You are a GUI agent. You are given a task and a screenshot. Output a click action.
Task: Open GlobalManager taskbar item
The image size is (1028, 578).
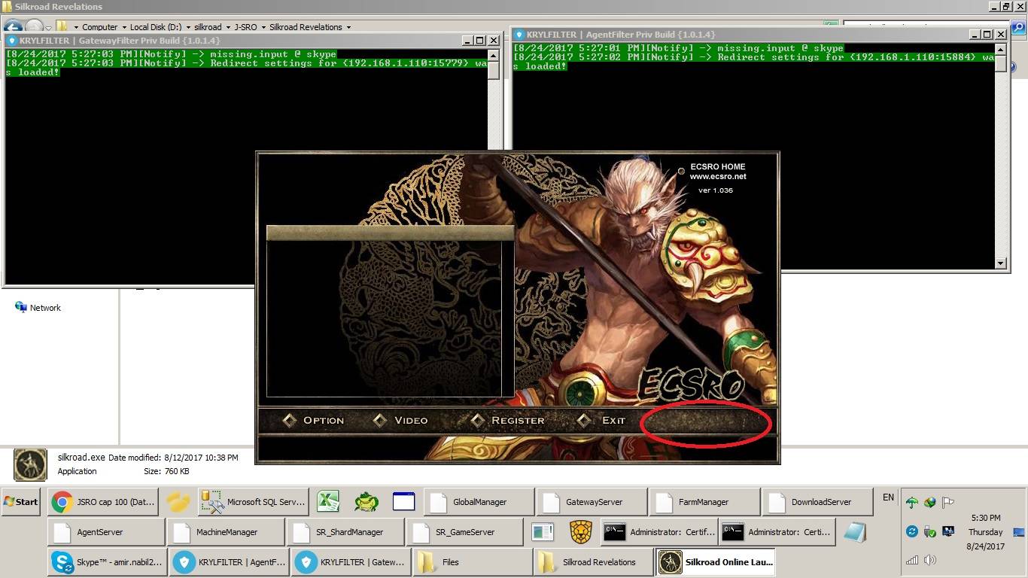tap(479, 502)
